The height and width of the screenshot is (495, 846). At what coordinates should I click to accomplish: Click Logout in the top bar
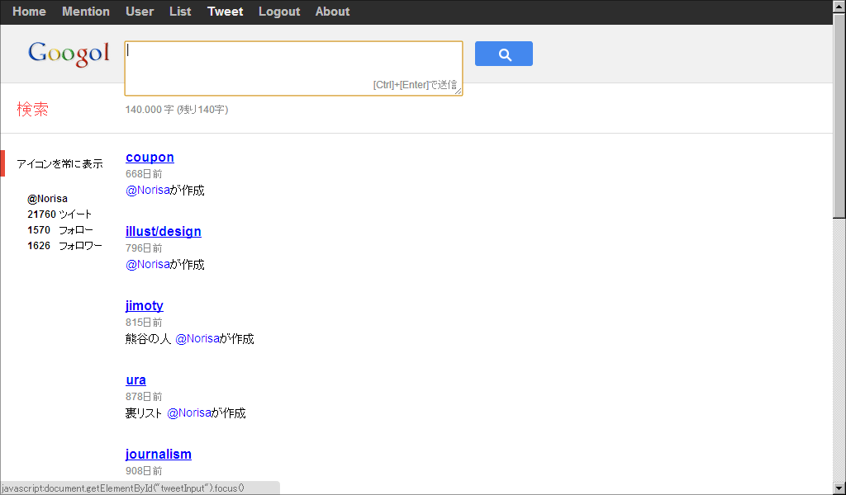tap(279, 12)
